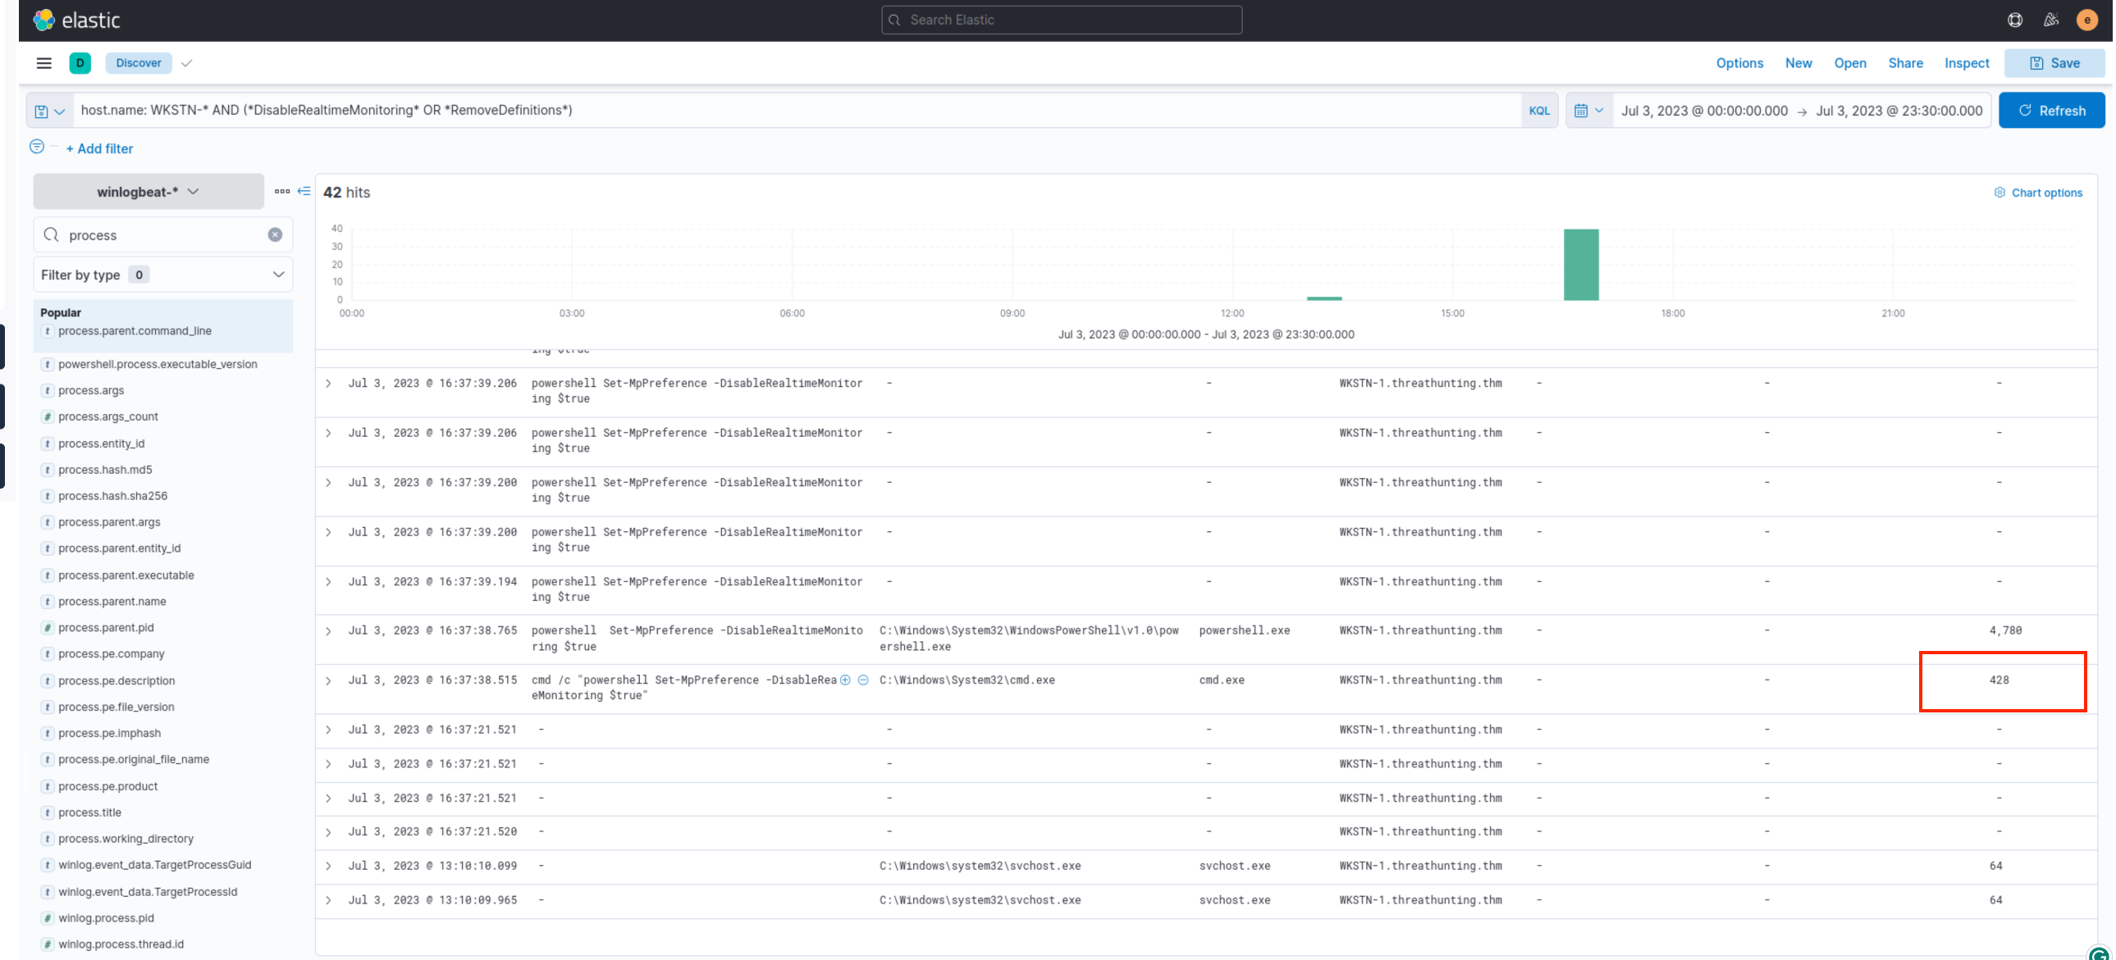Image resolution: width=2116 pixels, height=960 pixels.
Task: Click the Discover breadcrumb tab
Action: (138, 63)
